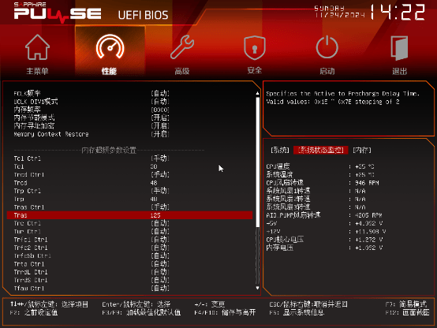Open the Tcl Ctrl 手动 dropdown
Screen dimensions: 437x328
click(x=160, y=158)
